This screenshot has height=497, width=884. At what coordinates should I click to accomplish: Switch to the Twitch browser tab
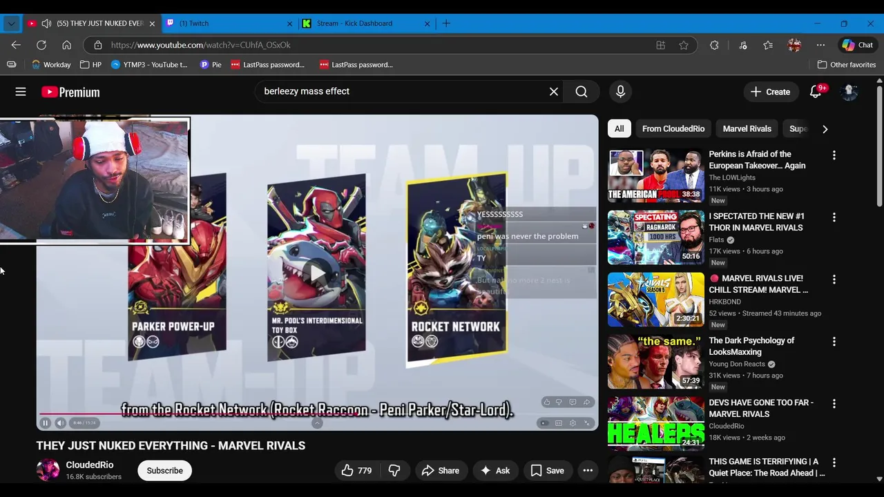click(x=229, y=23)
